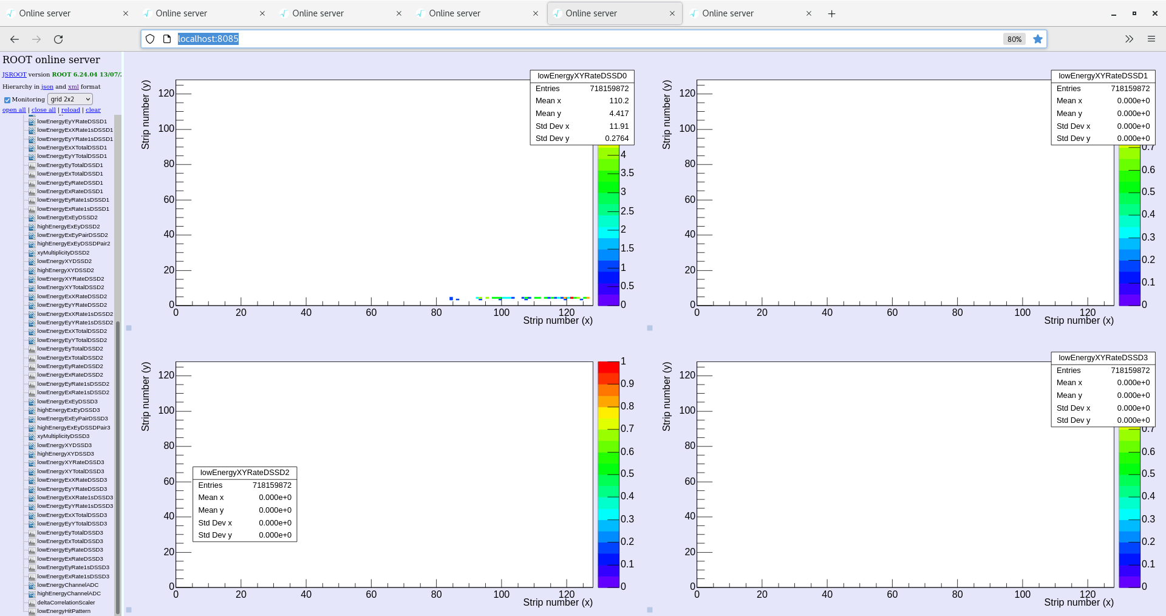1166x616 pixels.
Task: Open the JSROOT link in the header
Action: point(14,75)
